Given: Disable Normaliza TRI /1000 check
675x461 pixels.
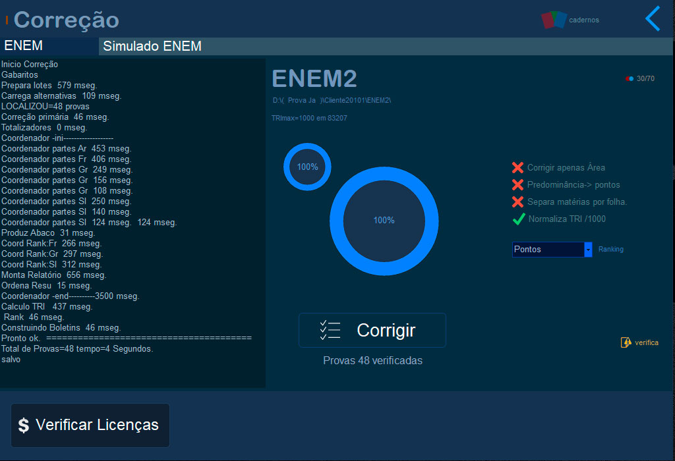Looking at the screenshot, I should coord(519,219).
